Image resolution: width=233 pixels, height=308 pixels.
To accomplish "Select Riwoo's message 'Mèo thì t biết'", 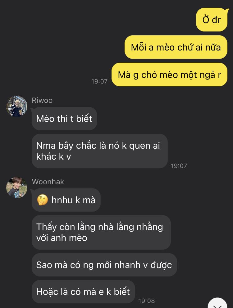I will pos(64,119).
